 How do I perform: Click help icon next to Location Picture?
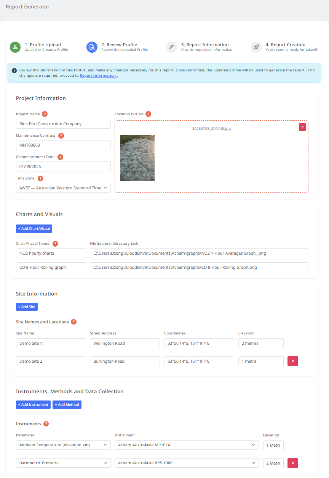coord(149,114)
